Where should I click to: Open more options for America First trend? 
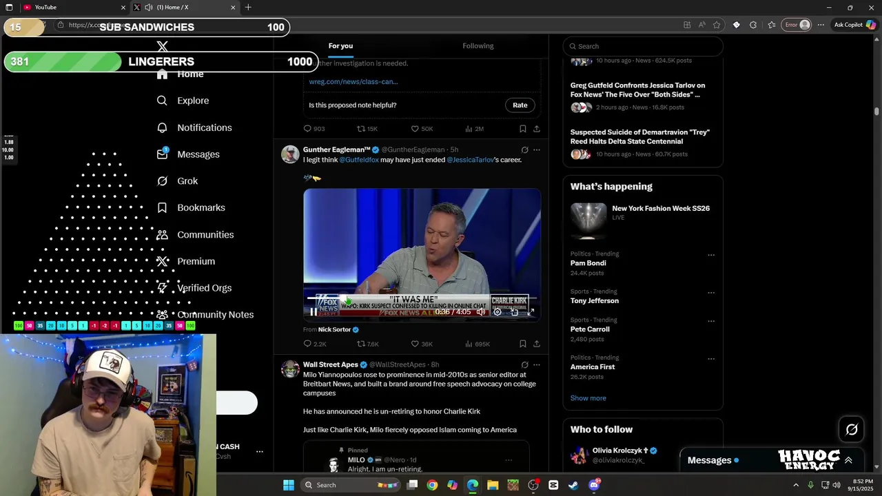[711, 359]
